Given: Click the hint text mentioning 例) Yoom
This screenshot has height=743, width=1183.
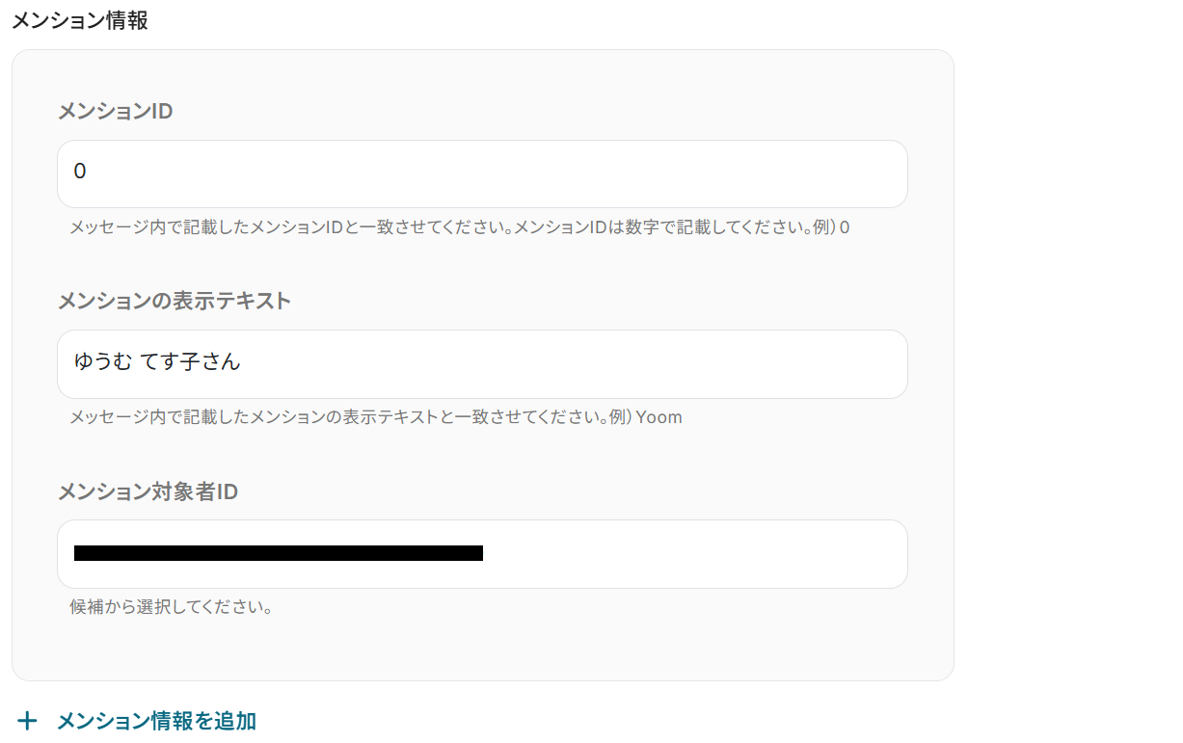Looking at the screenshot, I should [375, 417].
